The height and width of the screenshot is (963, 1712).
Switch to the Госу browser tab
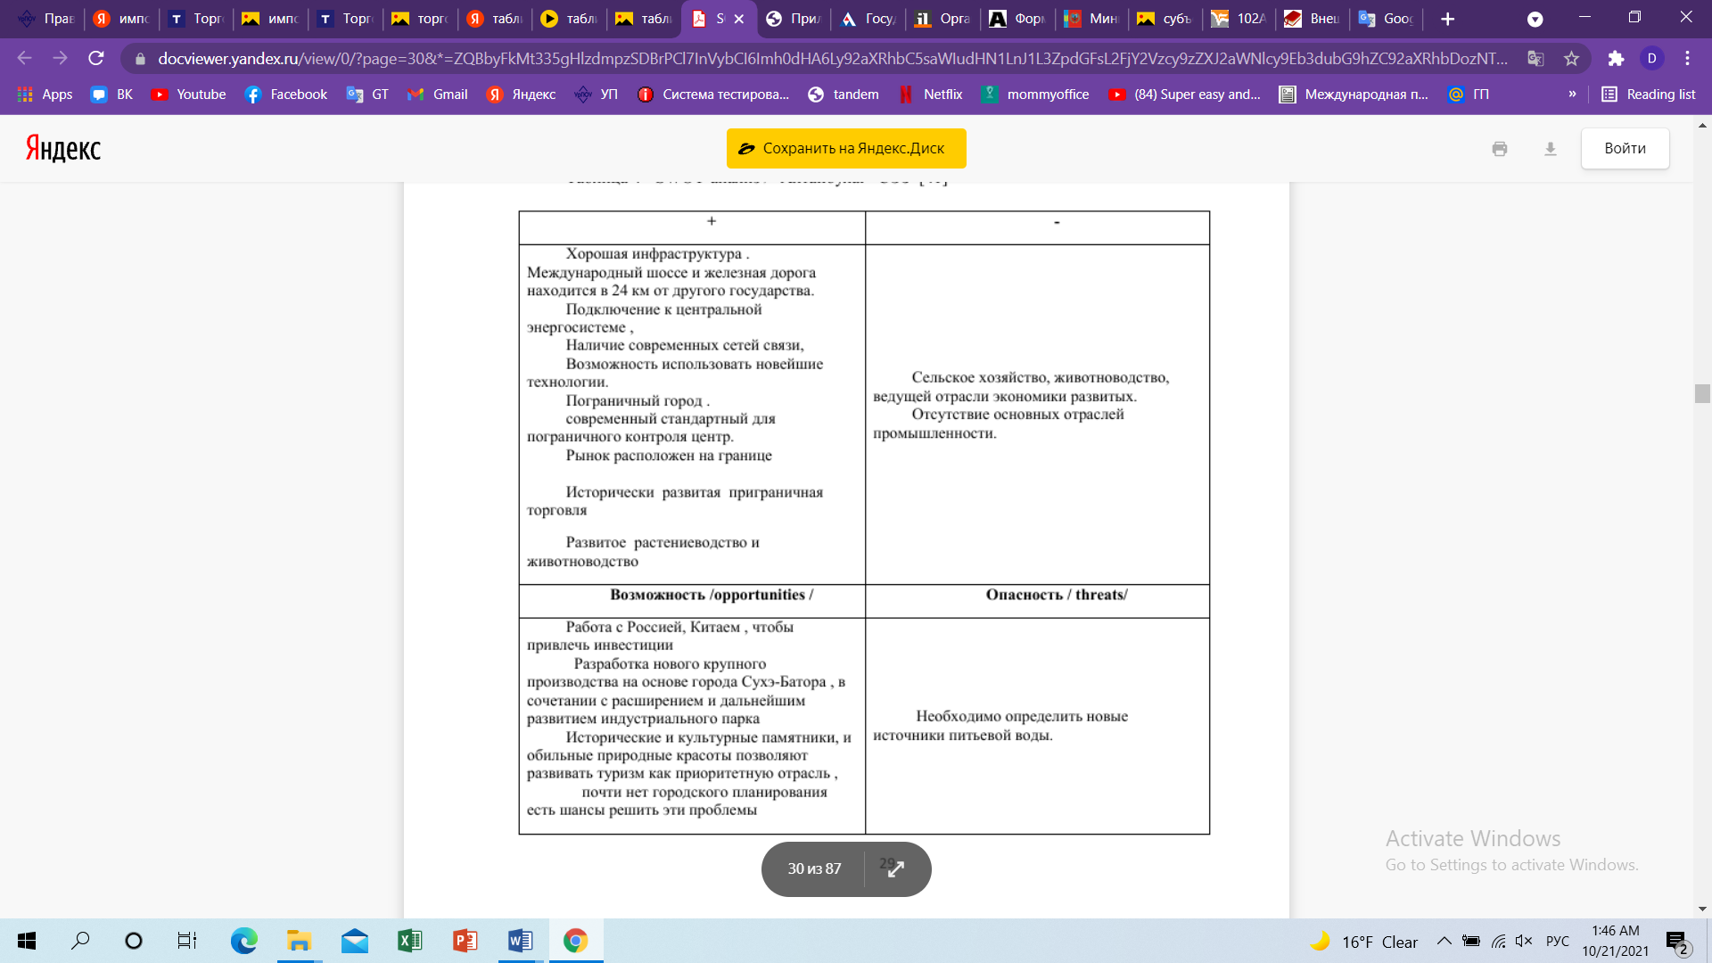click(869, 19)
